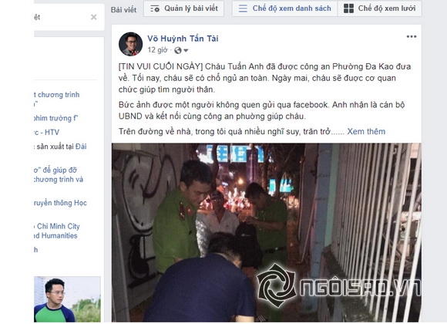This screenshot has width=447, height=324.
Task: Switch to Chế độ xem lưới
Action: (x=380, y=8)
